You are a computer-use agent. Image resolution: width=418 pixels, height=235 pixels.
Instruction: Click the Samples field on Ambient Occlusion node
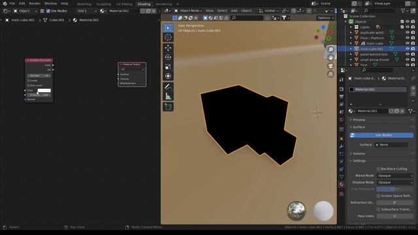[x=39, y=76]
